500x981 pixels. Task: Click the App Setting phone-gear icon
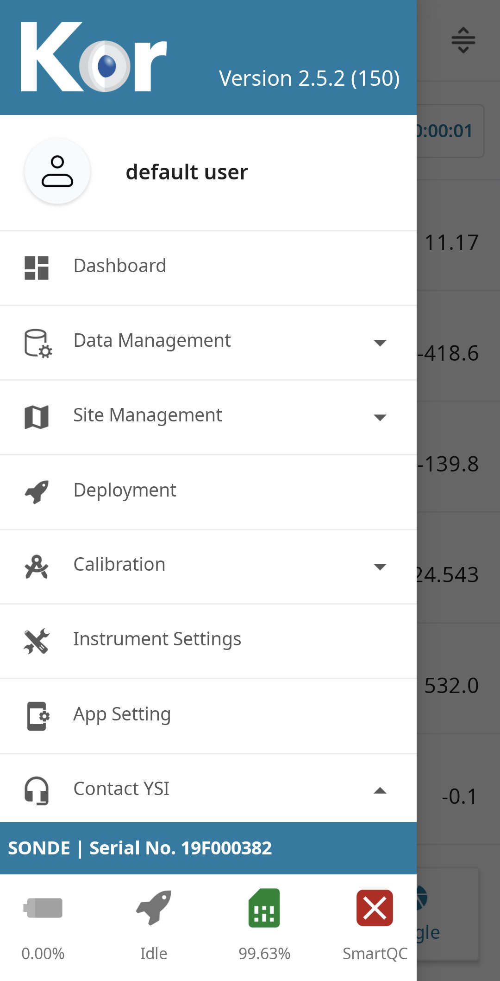[37, 716]
